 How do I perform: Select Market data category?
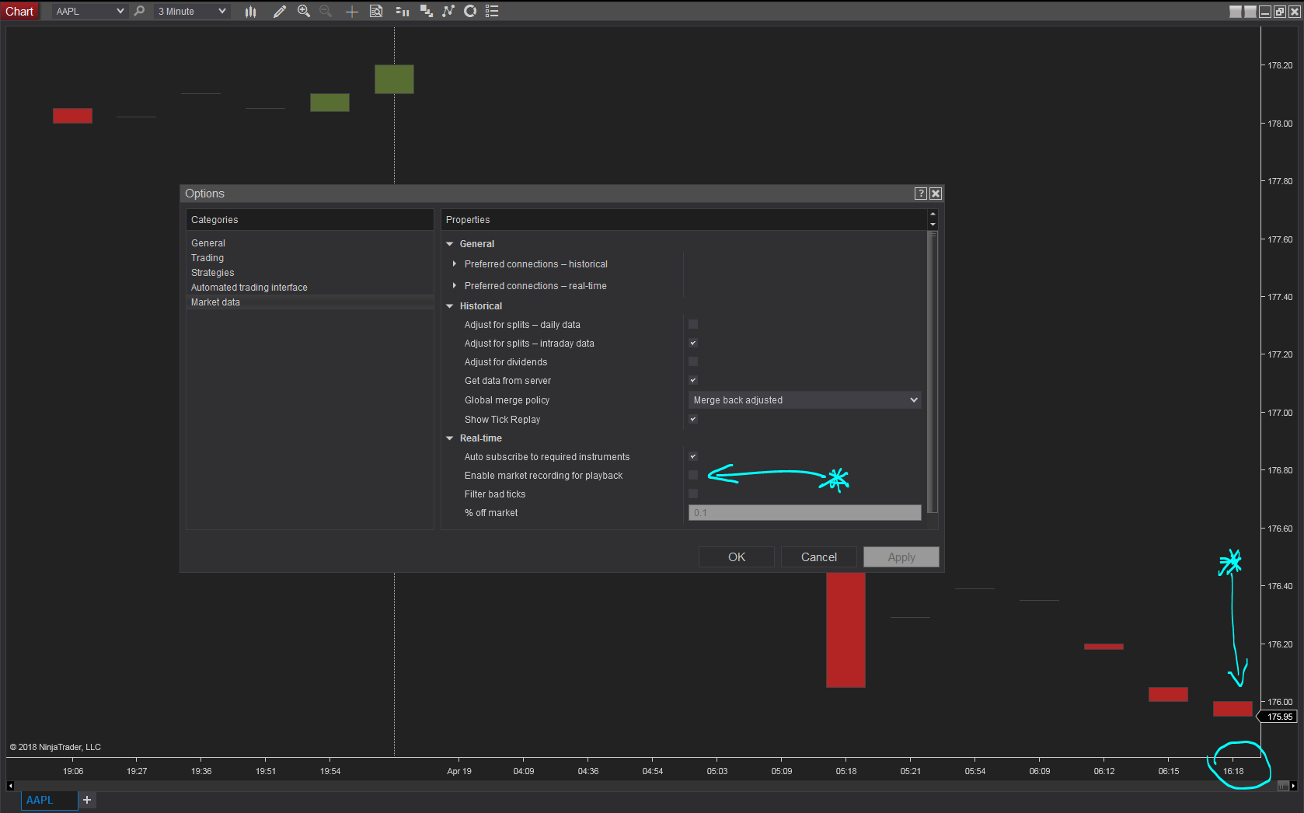point(310,302)
